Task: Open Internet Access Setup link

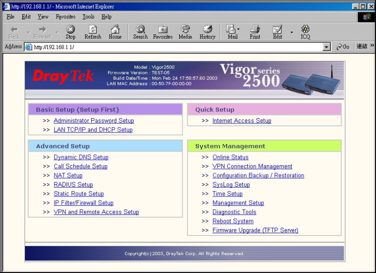Action: click(242, 120)
